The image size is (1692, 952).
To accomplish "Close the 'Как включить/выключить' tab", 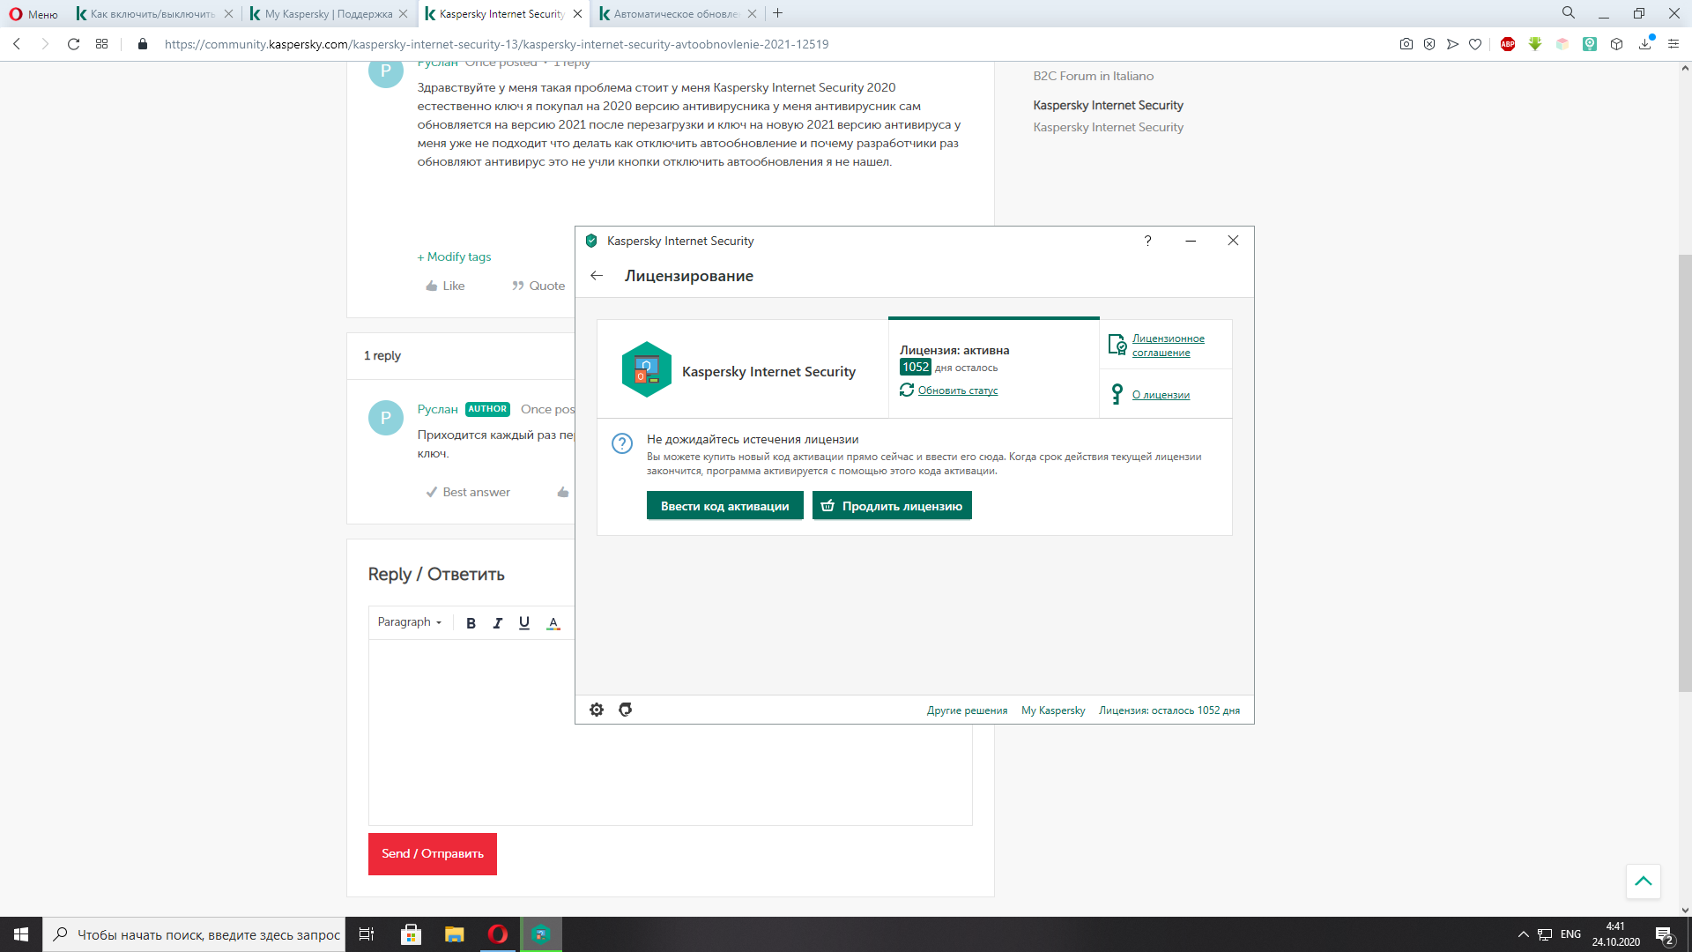I will (228, 14).
